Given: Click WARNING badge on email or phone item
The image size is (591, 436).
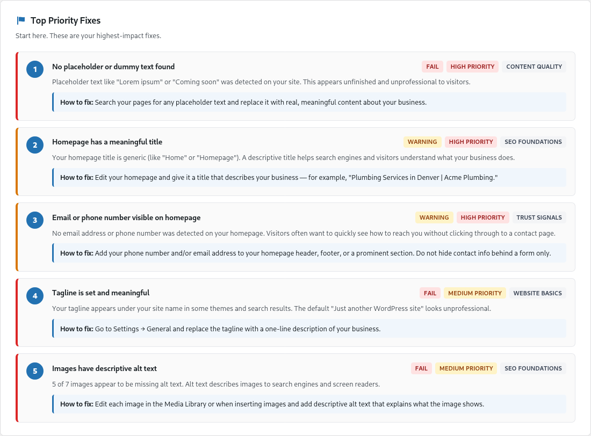Looking at the screenshot, I should (434, 218).
